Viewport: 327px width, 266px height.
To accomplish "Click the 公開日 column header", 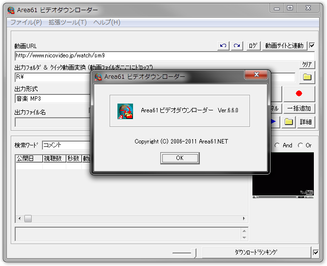I will 29,159.
